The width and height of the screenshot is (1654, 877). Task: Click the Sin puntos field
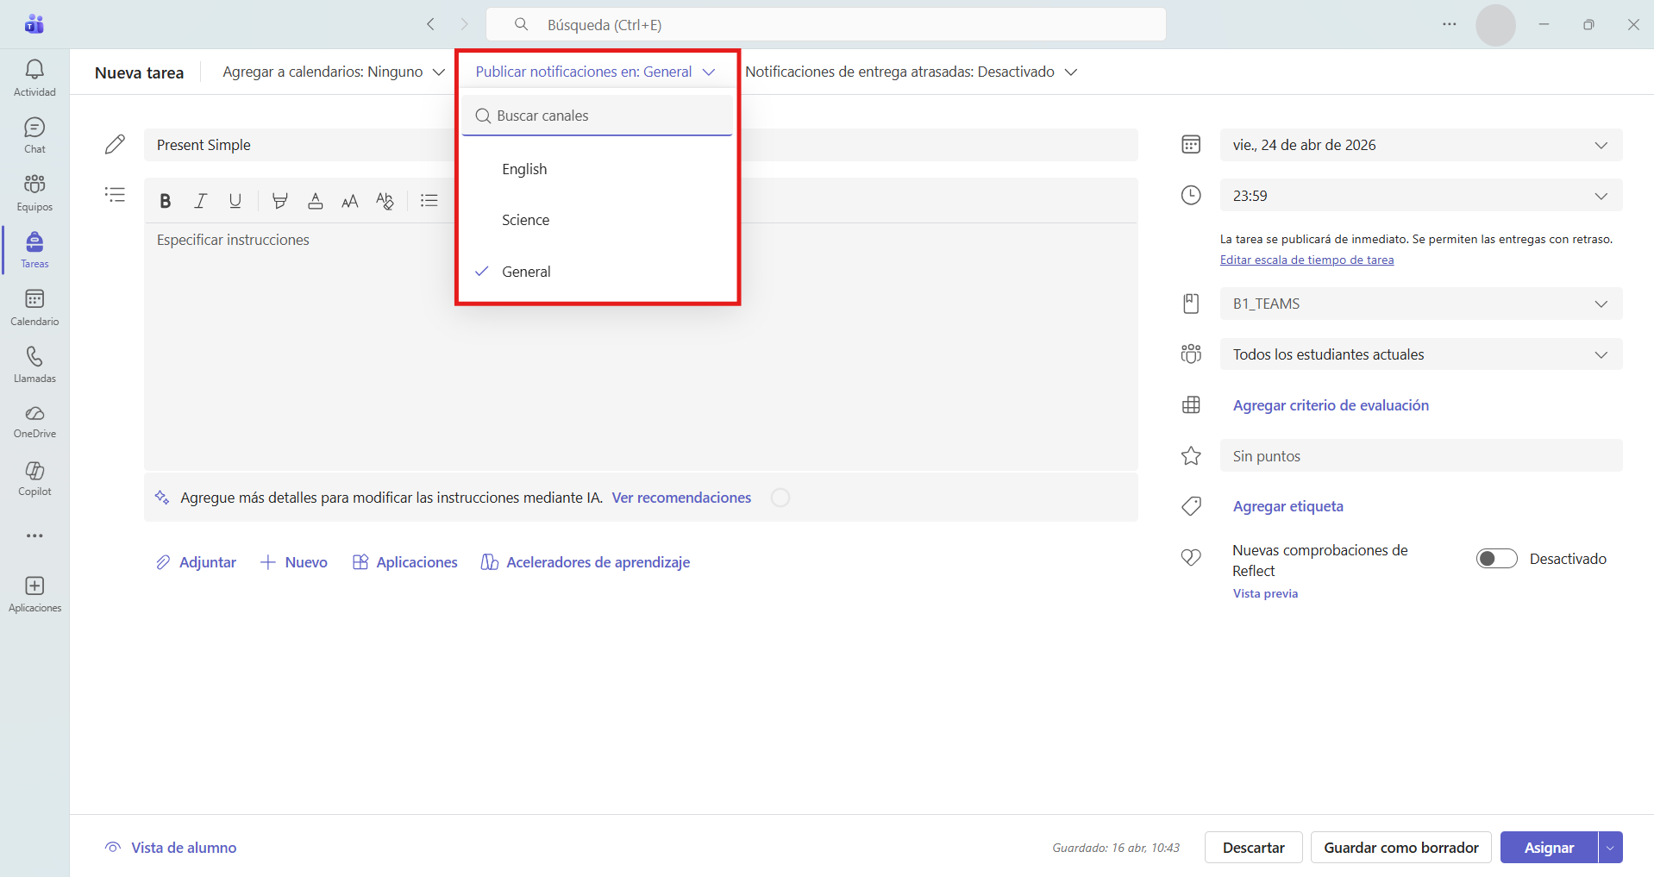tap(1421, 456)
